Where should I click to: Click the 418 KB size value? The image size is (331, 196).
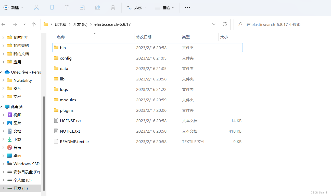pos(235,131)
